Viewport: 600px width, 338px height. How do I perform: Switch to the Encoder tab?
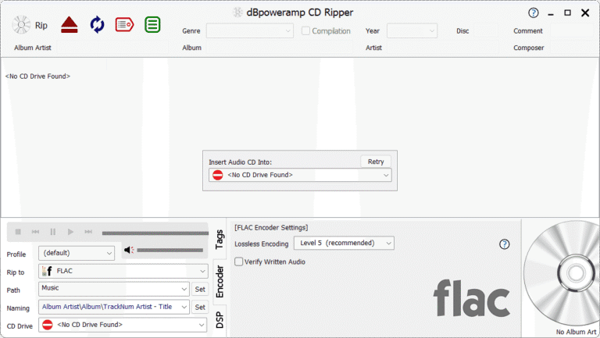point(220,282)
